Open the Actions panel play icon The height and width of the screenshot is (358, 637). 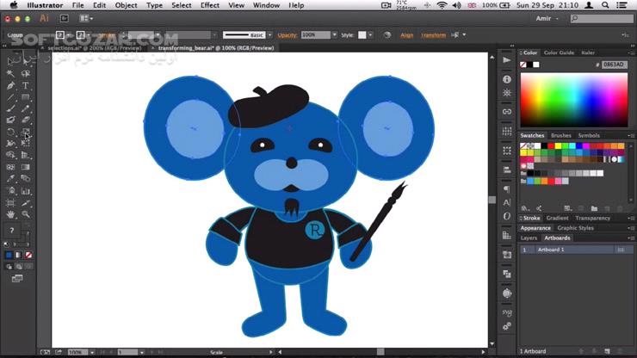pyautogui.click(x=507, y=60)
